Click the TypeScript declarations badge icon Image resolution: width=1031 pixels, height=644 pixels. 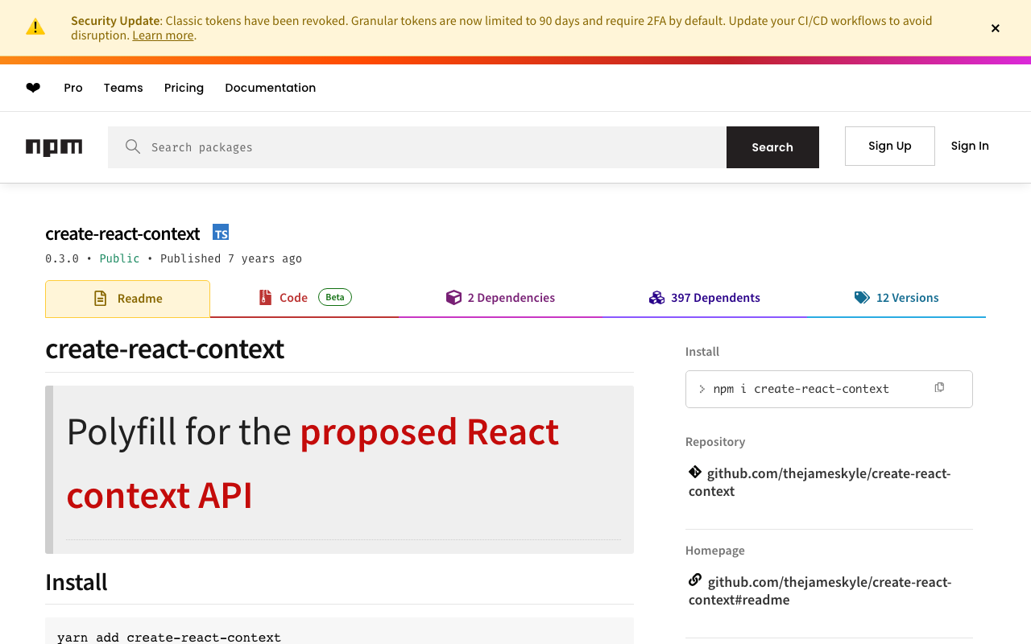click(221, 233)
